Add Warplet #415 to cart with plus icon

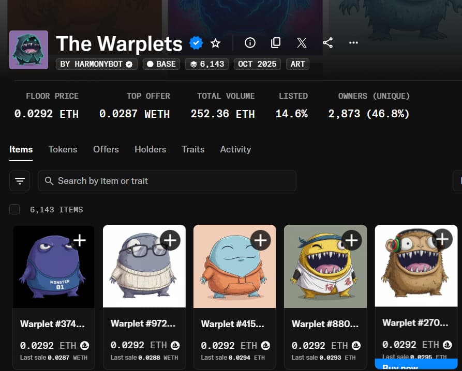260,240
